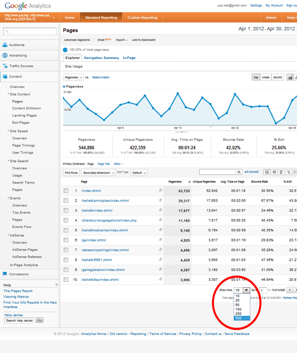
Task: Click the Go to row number field
Action: click(x=263, y=290)
